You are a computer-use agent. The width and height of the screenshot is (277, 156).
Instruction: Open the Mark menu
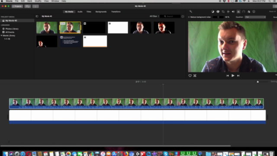(x=29, y=1)
